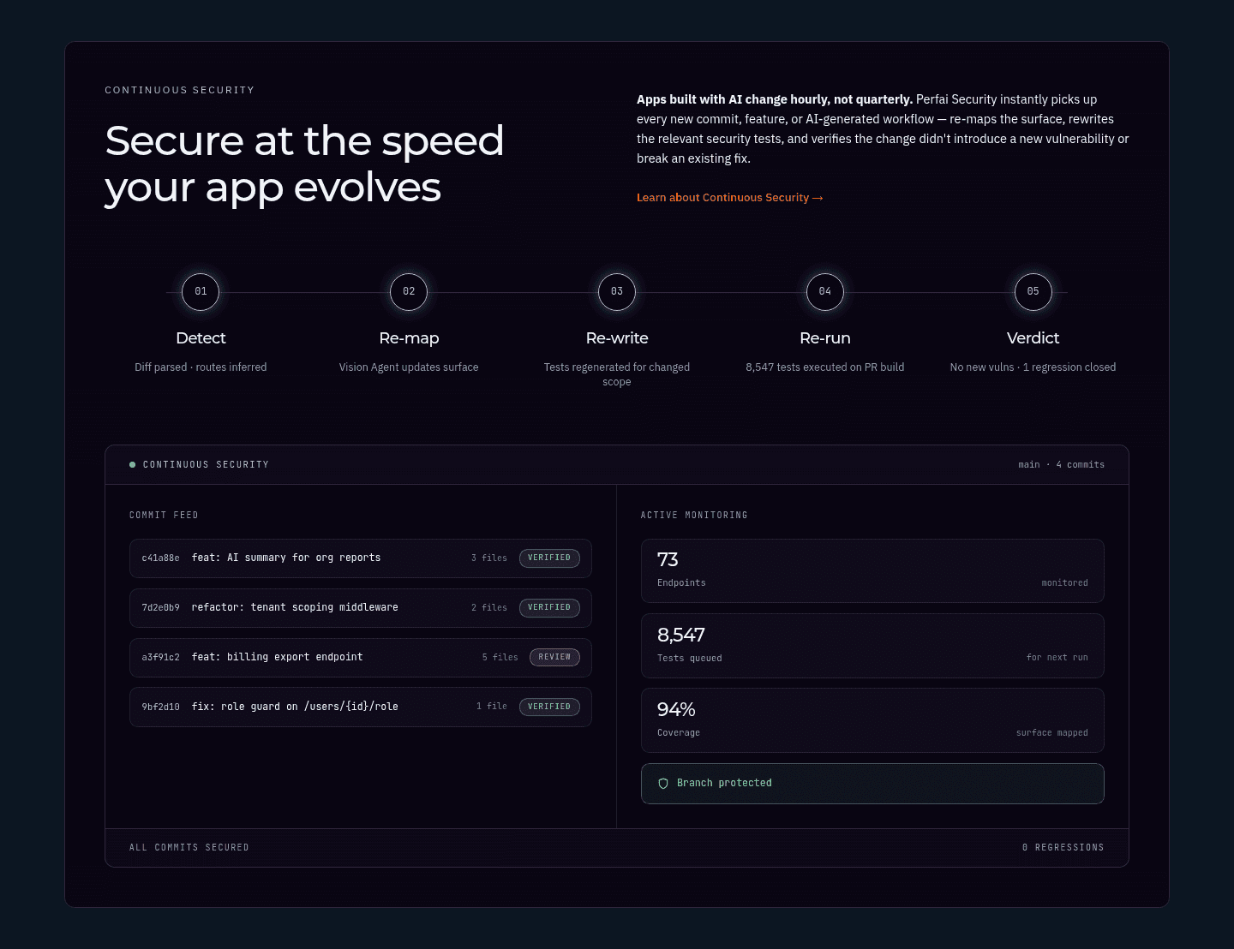Screen dimensions: 1234x949
Task: Click the shield icon beside Branch protected
Action: click(663, 784)
